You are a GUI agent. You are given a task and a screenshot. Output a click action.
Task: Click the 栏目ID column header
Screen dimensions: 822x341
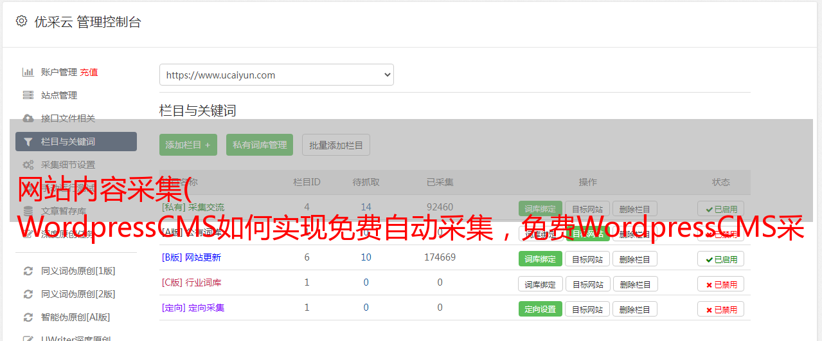pos(307,182)
